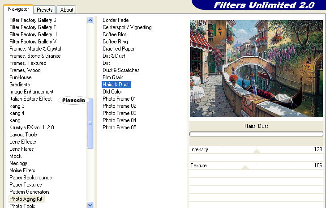Click the category list scroll up arrow
This screenshot has width=326, height=208.
point(90,20)
